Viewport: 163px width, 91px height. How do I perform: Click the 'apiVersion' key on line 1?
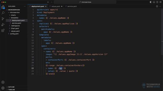point(43,10)
